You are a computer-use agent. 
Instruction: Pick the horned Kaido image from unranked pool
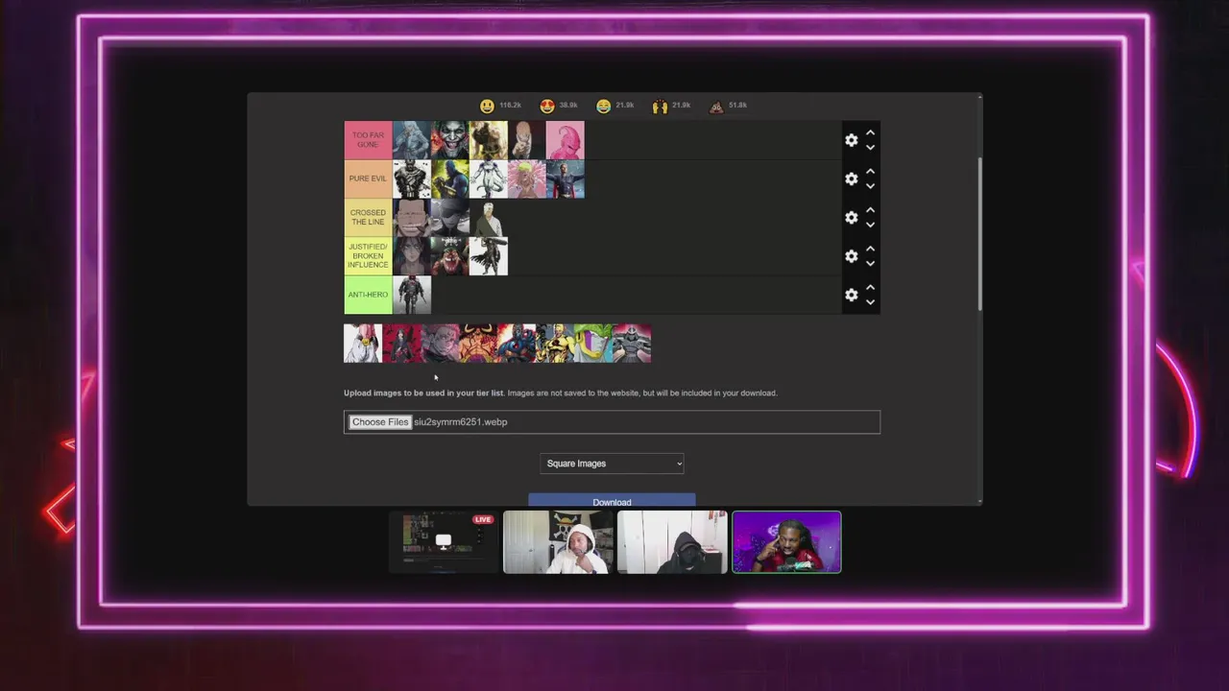pyautogui.click(x=478, y=344)
